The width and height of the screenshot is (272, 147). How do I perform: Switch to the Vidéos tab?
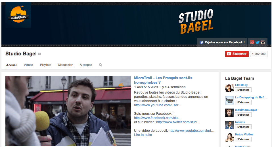28,65
